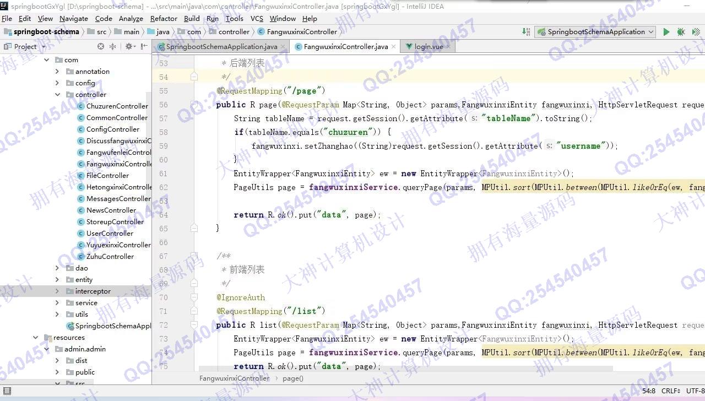Viewport: 705px width, 401px height.
Task: Select NewsController class
Action: pos(111,210)
